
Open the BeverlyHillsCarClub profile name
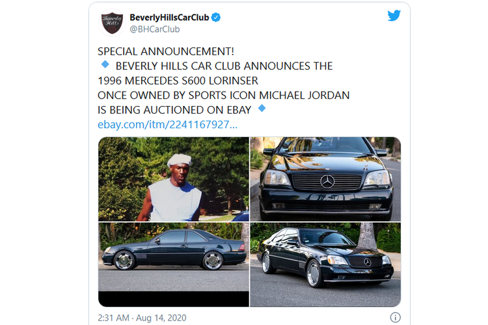coord(169,18)
